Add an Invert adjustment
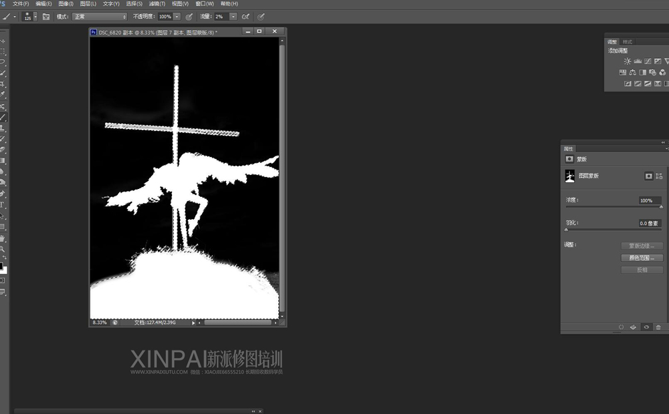This screenshot has width=669, height=414. [628, 83]
